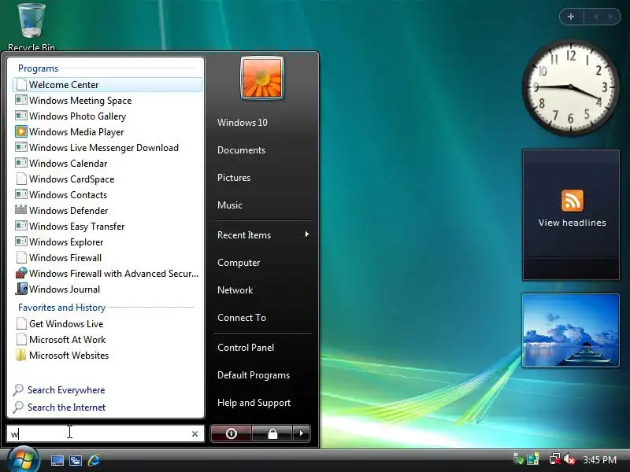Click the Windows Defender wall icon
The width and height of the screenshot is (630, 472).
pos(21,210)
